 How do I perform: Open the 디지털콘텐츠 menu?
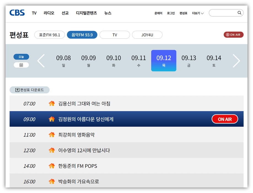(x=87, y=13)
